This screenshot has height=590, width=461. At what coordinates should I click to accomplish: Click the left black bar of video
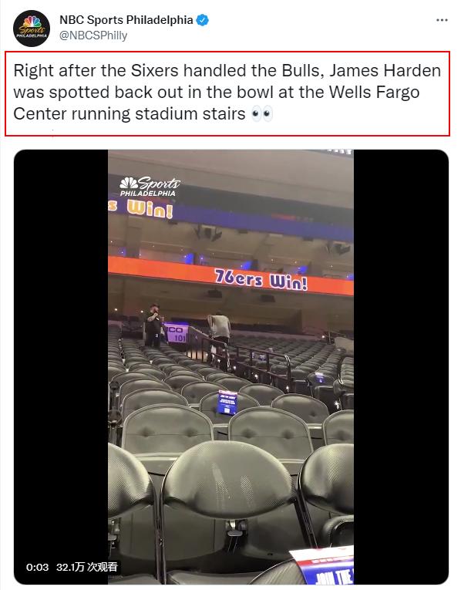(62, 367)
